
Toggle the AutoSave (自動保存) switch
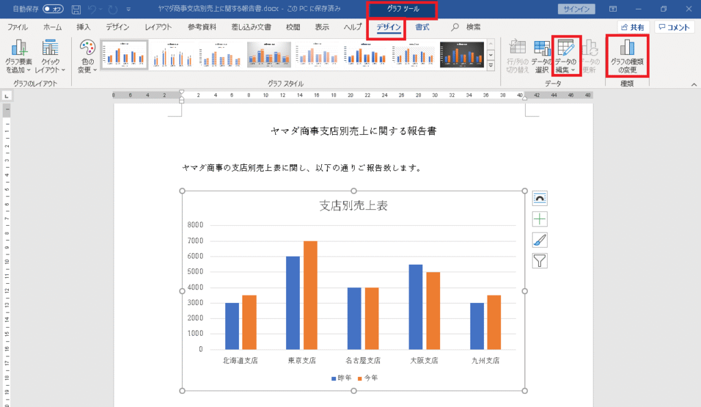point(53,9)
